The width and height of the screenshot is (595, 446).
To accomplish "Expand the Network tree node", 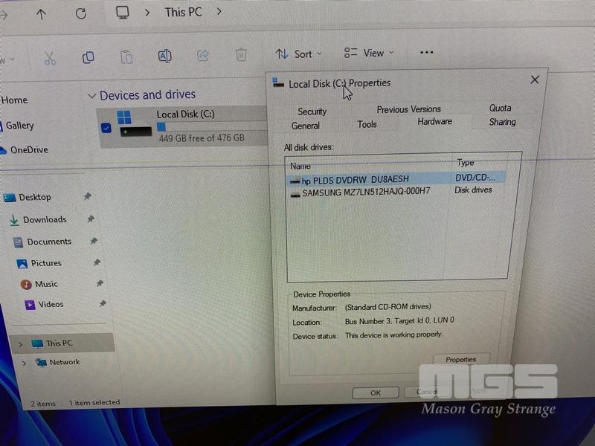I will tap(24, 363).
